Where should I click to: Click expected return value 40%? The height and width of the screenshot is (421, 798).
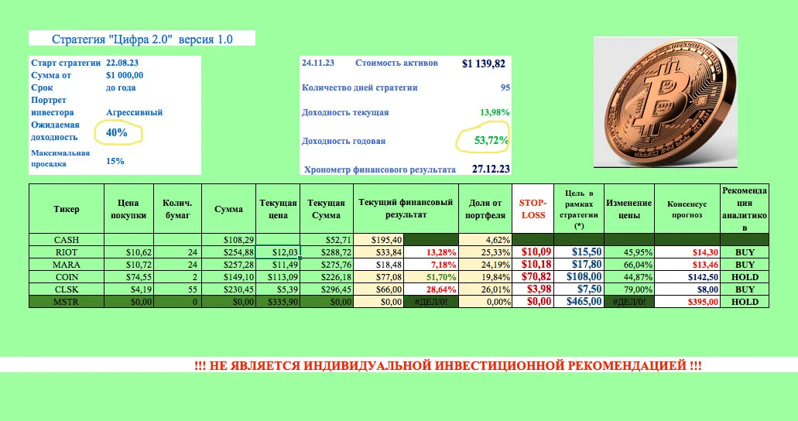pyautogui.click(x=117, y=132)
